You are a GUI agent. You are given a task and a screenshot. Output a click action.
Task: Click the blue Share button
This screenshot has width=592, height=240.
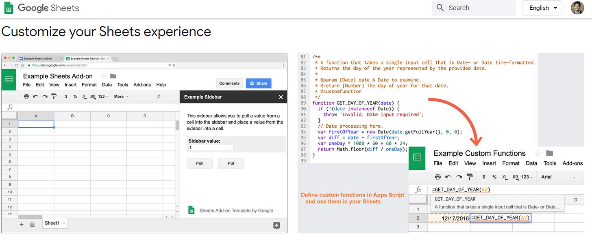point(259,83)
